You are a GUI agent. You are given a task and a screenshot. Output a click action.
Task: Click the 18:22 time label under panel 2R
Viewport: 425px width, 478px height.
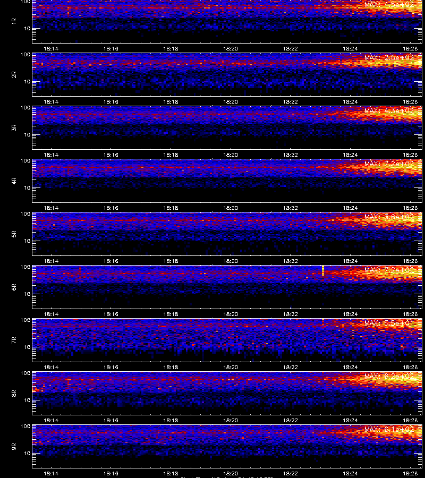(x=290, y=101)
